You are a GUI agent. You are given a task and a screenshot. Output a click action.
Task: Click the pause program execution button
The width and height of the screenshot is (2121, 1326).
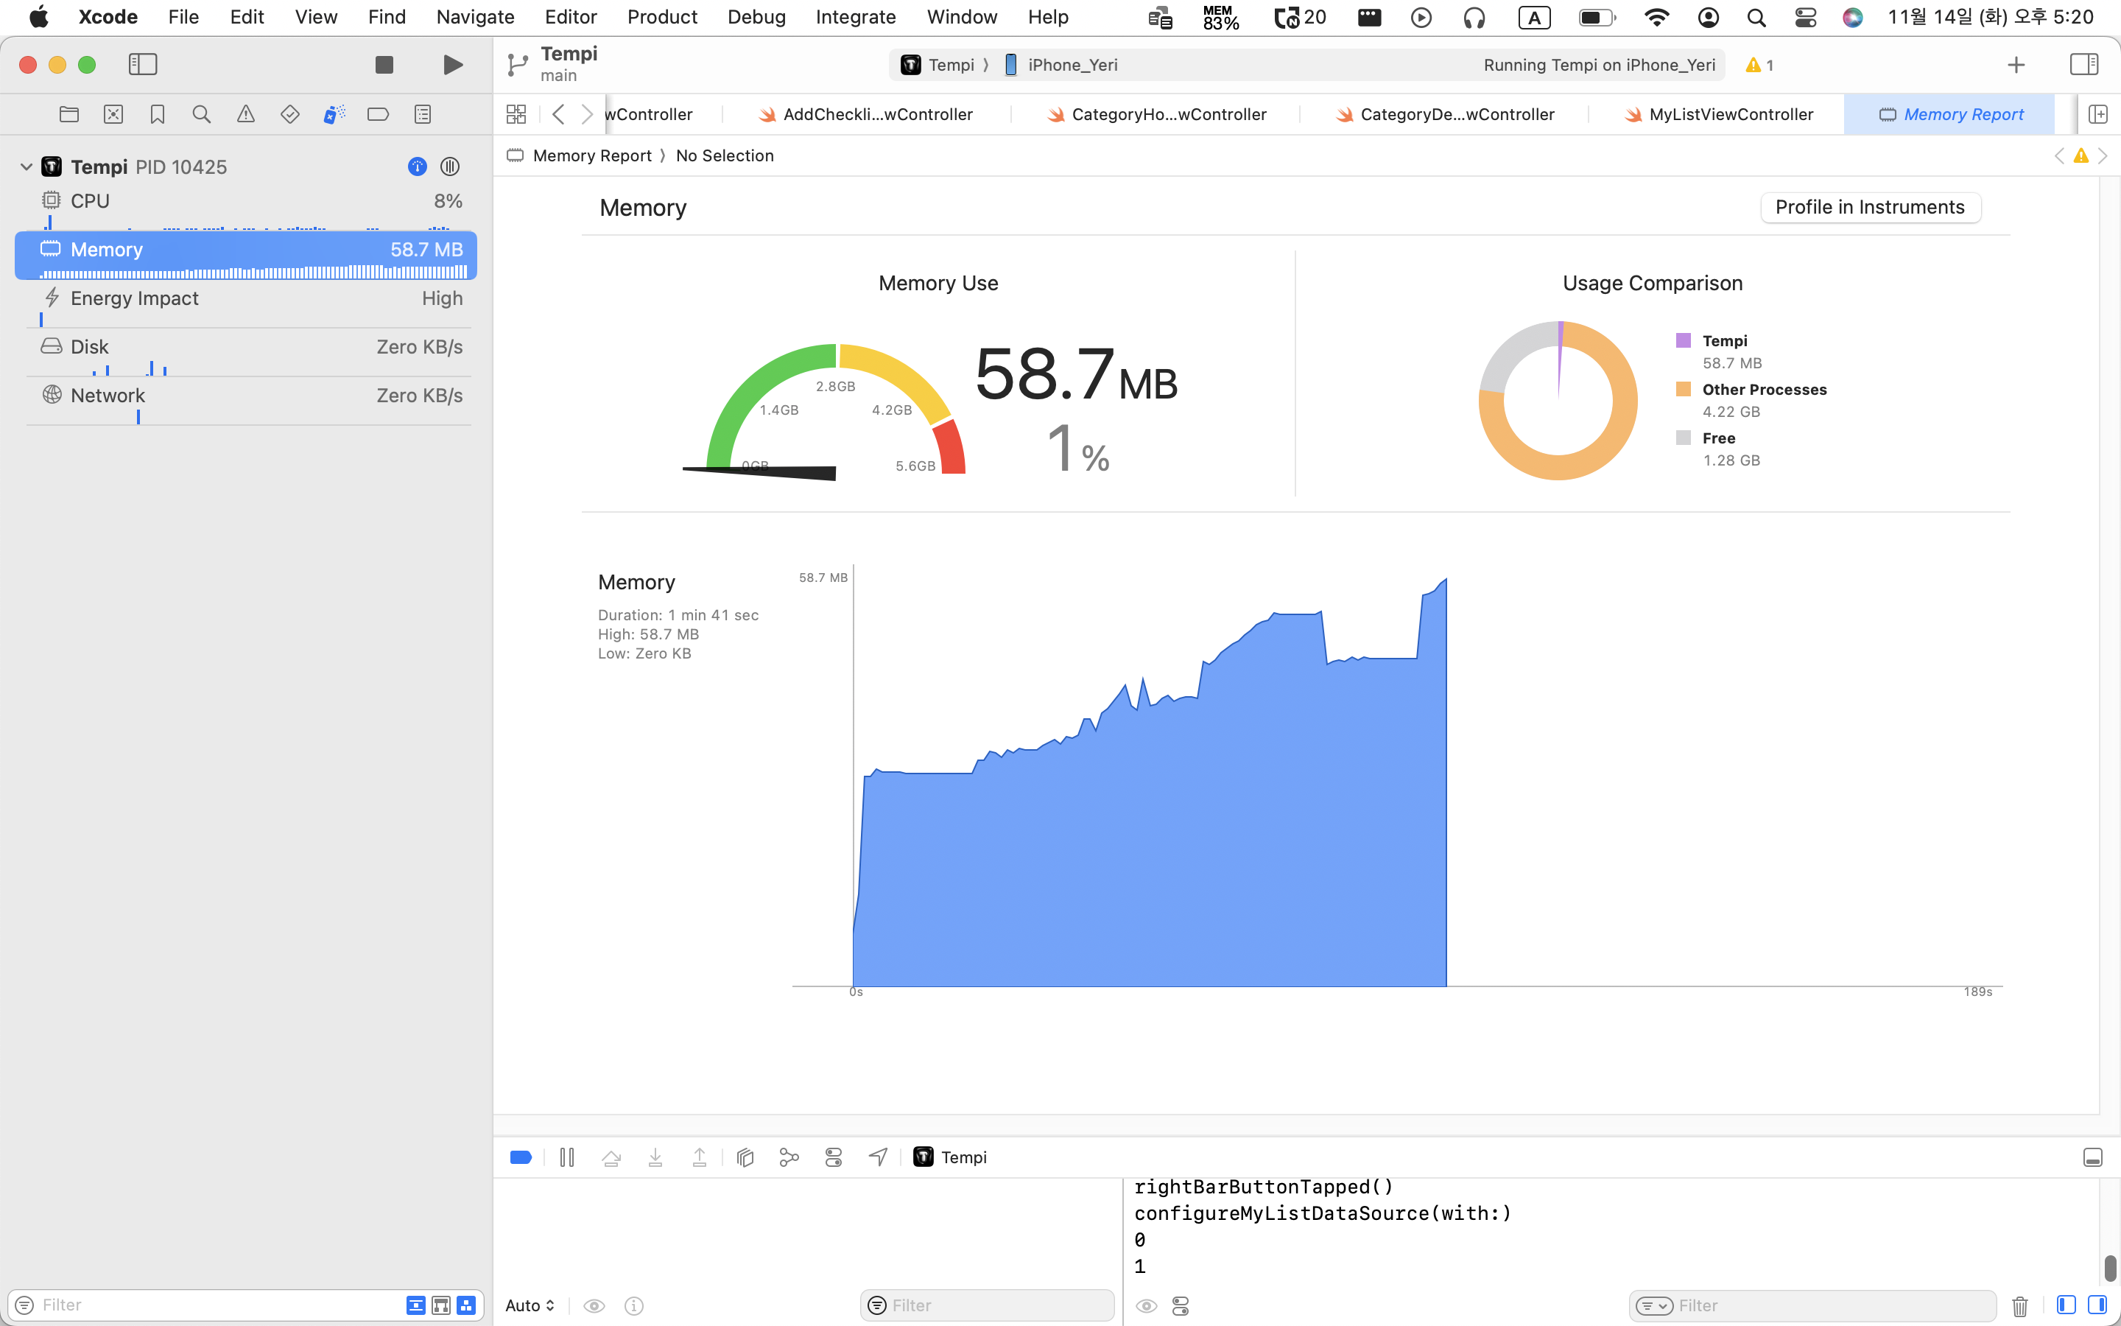click(567, 1157)
